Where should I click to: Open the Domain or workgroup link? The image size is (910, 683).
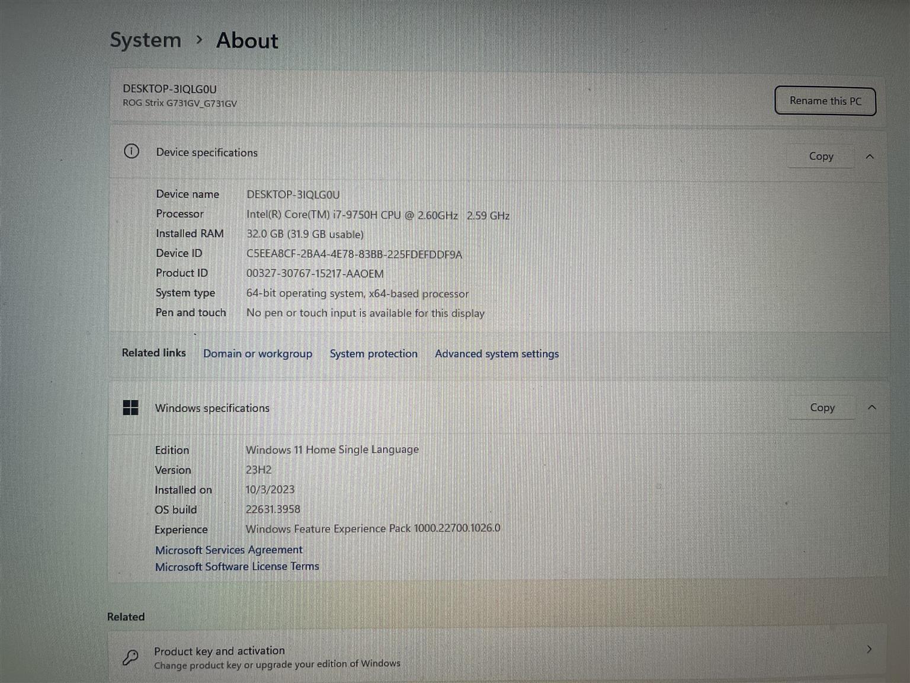click(x=258, y=353)
